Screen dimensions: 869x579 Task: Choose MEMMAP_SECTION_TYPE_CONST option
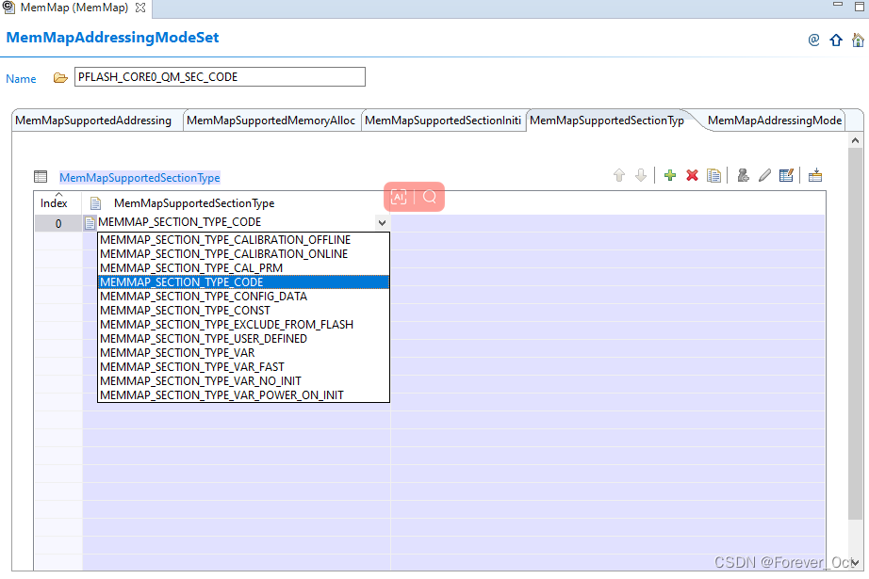coord(243,311)
